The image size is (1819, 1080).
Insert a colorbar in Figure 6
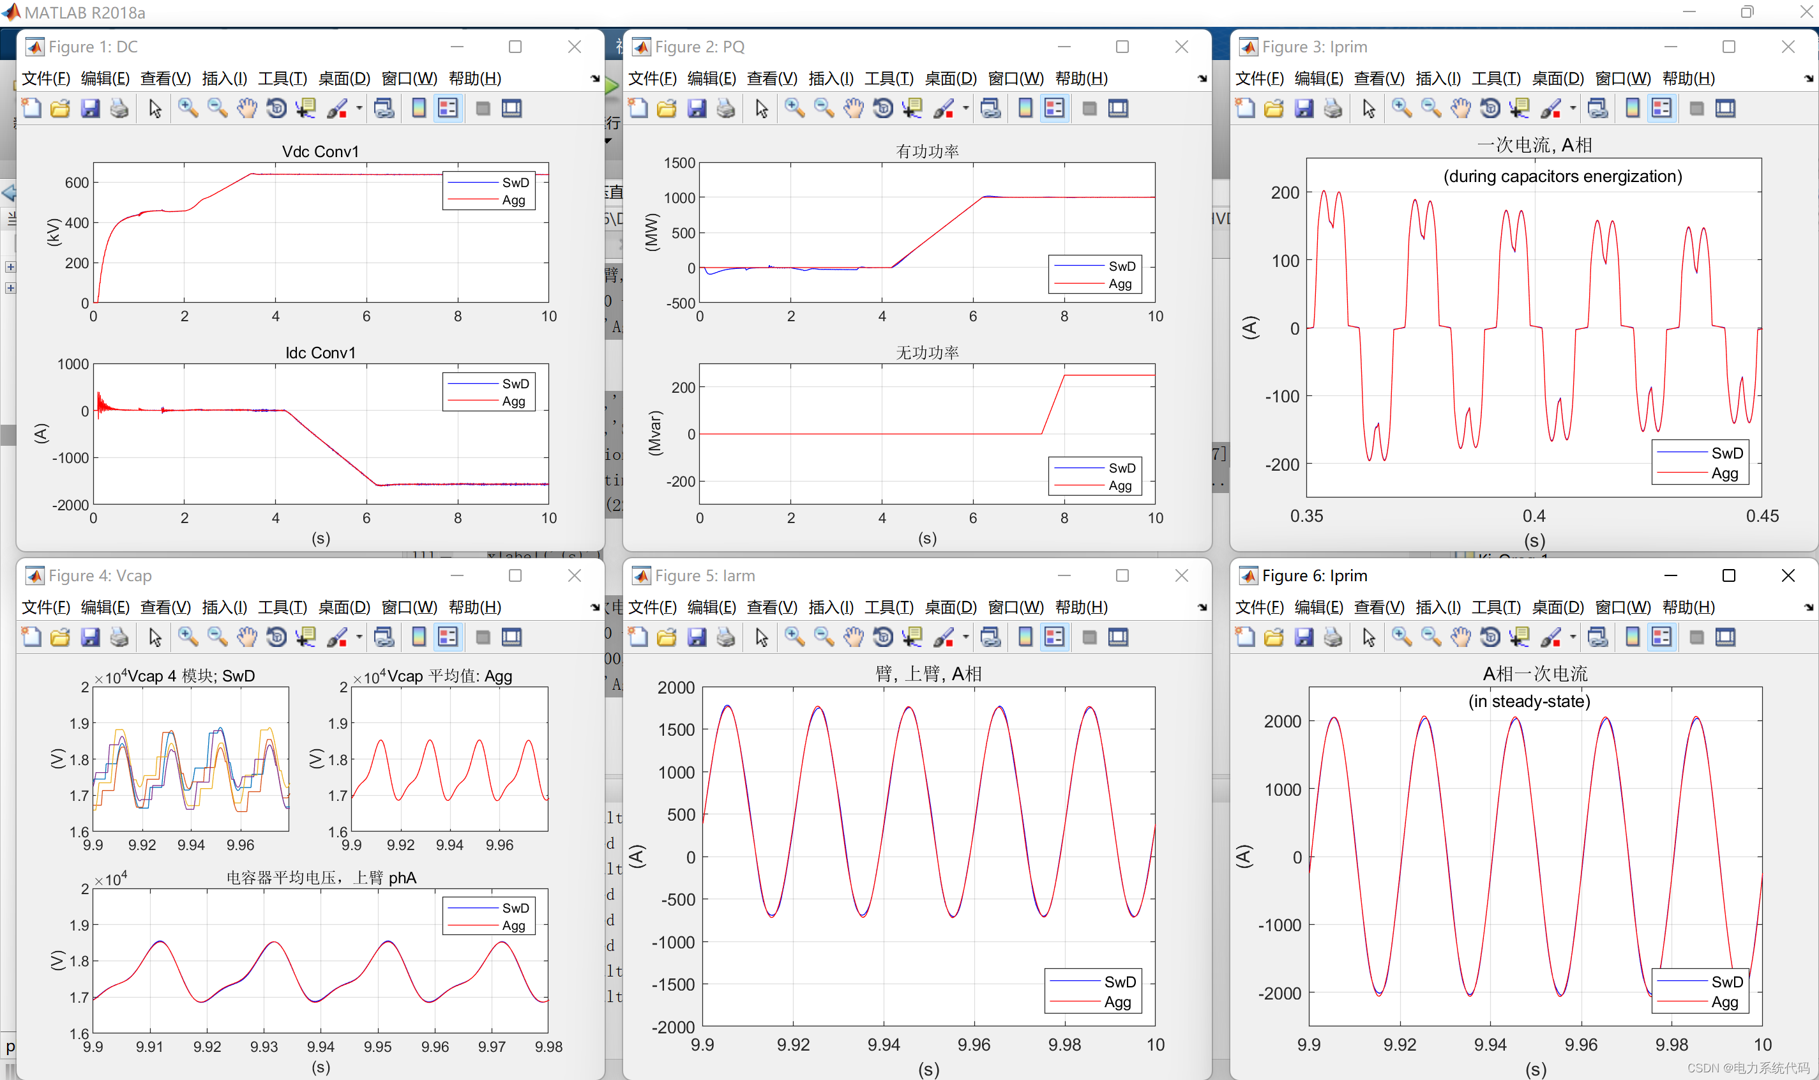point(1633,637)
